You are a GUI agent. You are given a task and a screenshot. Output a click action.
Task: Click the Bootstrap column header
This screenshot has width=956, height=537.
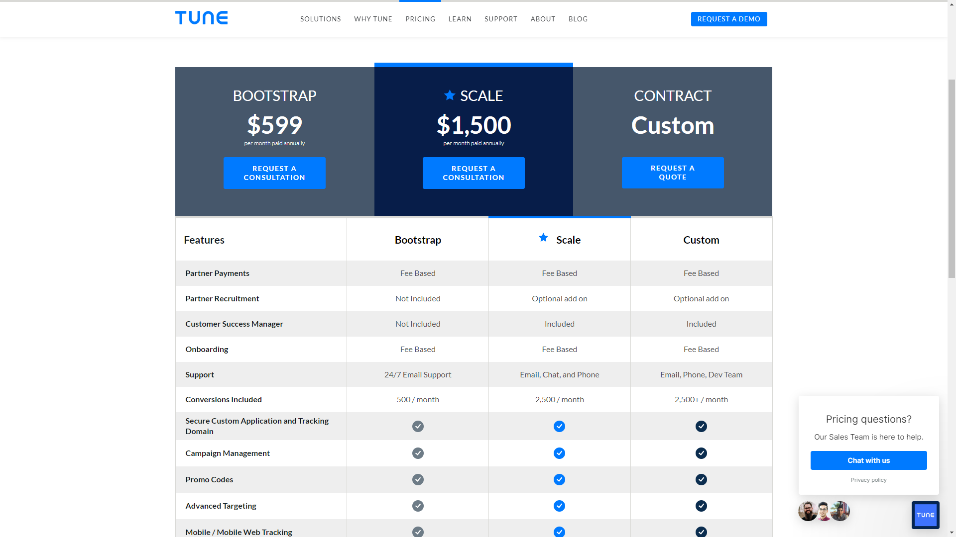pos(418,240)
